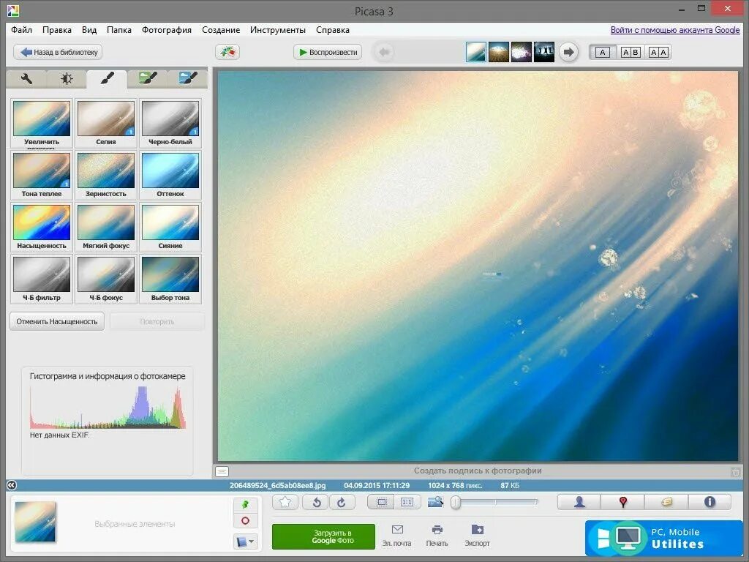Open the Справка menu

click(333, 29)
